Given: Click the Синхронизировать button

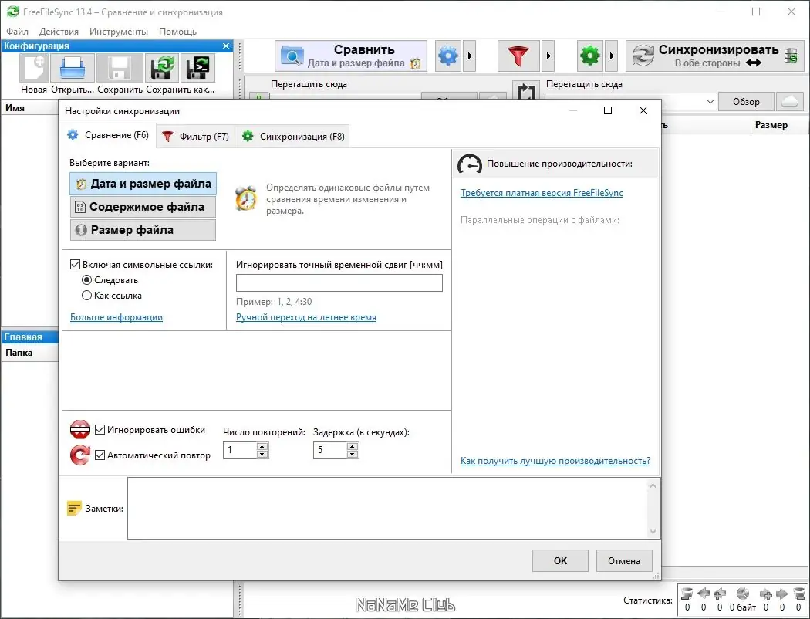Looking at the screenshot, I should [x=715, y=56].
